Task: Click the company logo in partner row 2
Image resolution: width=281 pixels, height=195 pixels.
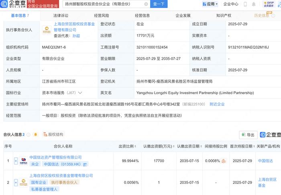Action: [x=23, y=183]
